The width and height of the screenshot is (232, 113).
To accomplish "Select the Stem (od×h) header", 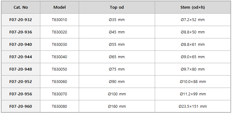I will pyautogui.click(x=193, y=7).
